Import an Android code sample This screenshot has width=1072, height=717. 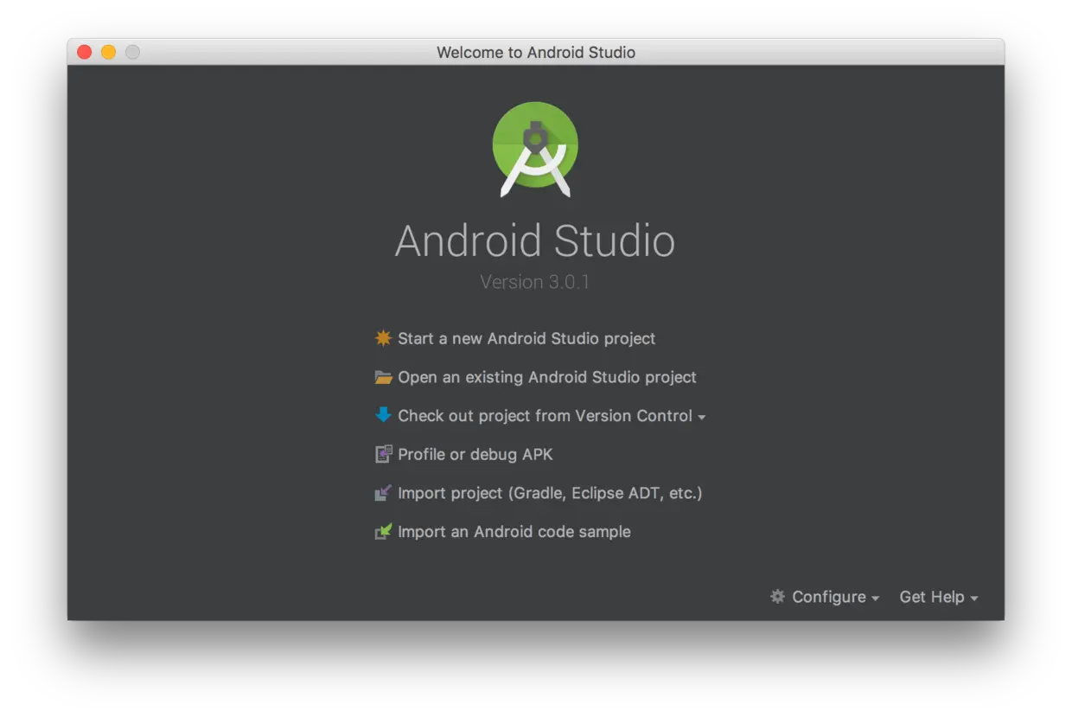click(x=514, y=531)
